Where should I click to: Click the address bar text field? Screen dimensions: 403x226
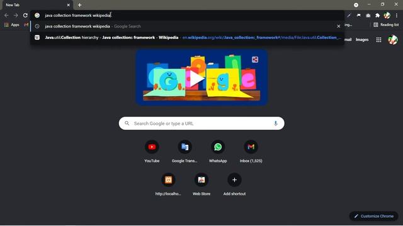187,15
